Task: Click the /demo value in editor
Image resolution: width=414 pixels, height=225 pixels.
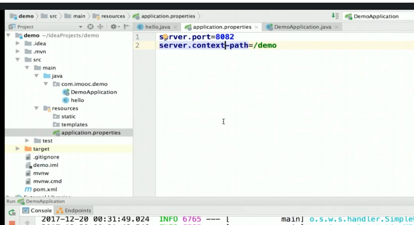Action: click(265, 45)
